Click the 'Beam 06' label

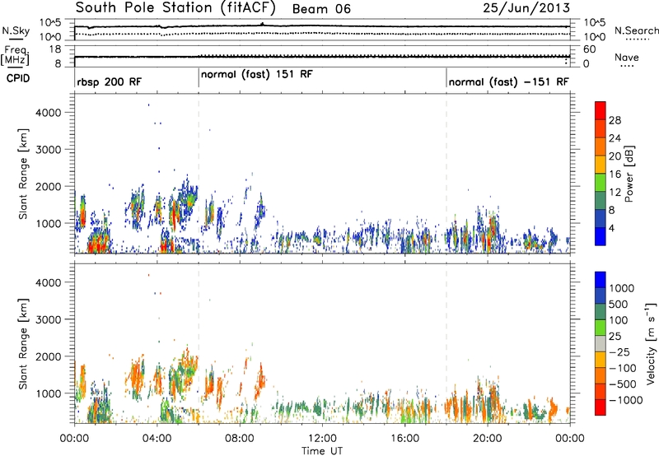[x=321, y=9]
